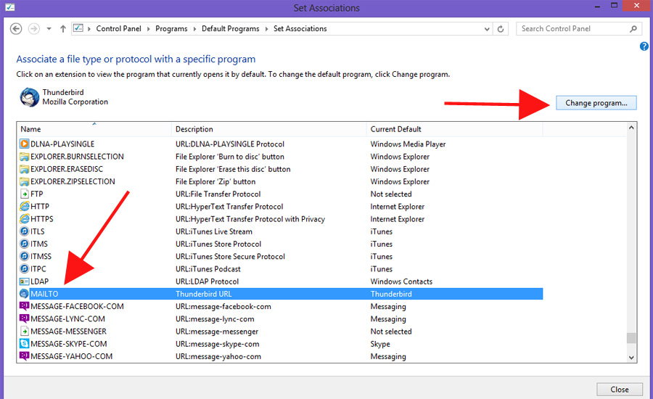Screen dimensions: 653x399
Task: Click the Set Associations breadcrumb
Action: pos(300,29)
